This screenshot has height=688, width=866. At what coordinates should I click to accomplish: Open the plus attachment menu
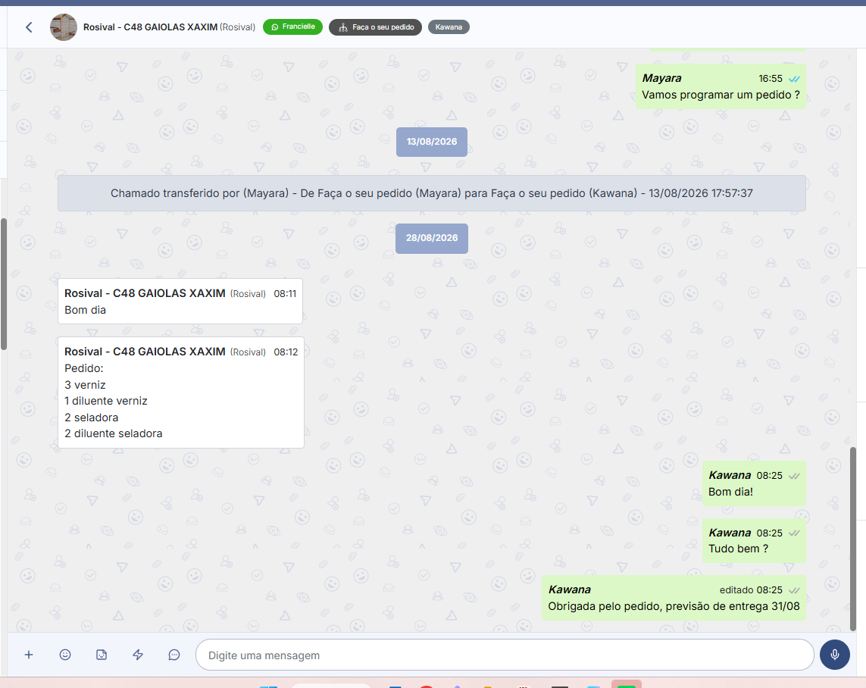pyautogui.click(x=29, y=655)
